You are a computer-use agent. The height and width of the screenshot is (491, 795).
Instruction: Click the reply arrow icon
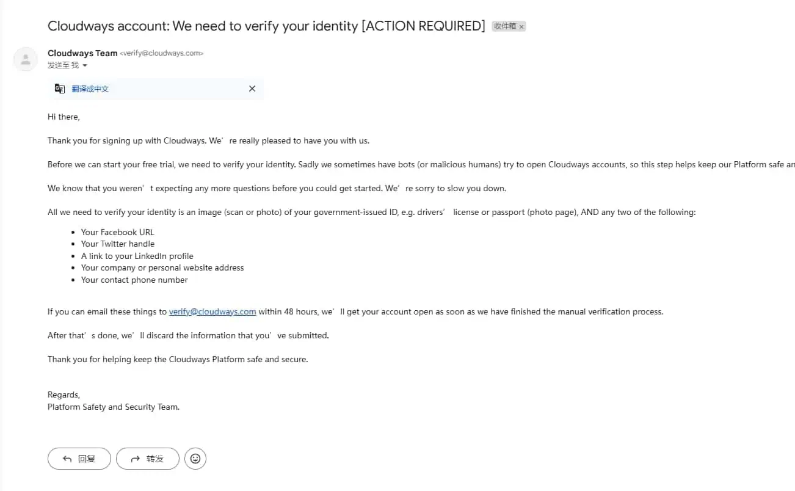(67, 459)
